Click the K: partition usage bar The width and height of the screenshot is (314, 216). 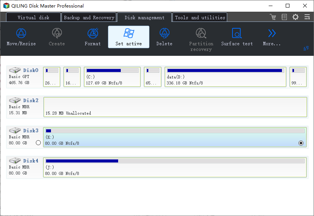point(175,131)
